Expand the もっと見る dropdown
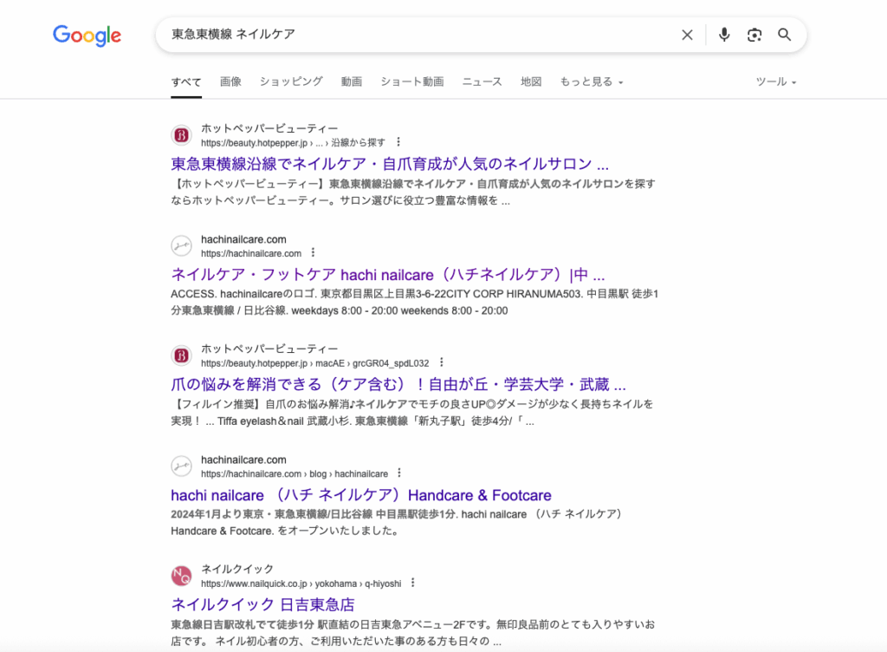887x652 pixels. tap(592, 81)
